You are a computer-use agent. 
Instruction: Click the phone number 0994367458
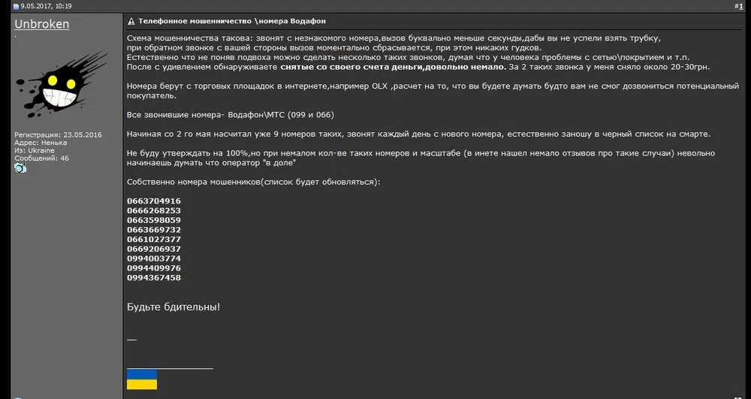(x=154, y=278)
